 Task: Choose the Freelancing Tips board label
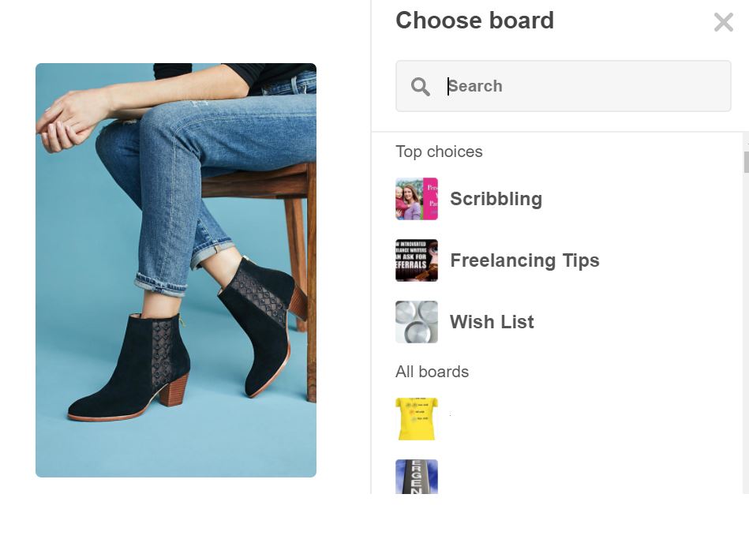pos(524,260)
